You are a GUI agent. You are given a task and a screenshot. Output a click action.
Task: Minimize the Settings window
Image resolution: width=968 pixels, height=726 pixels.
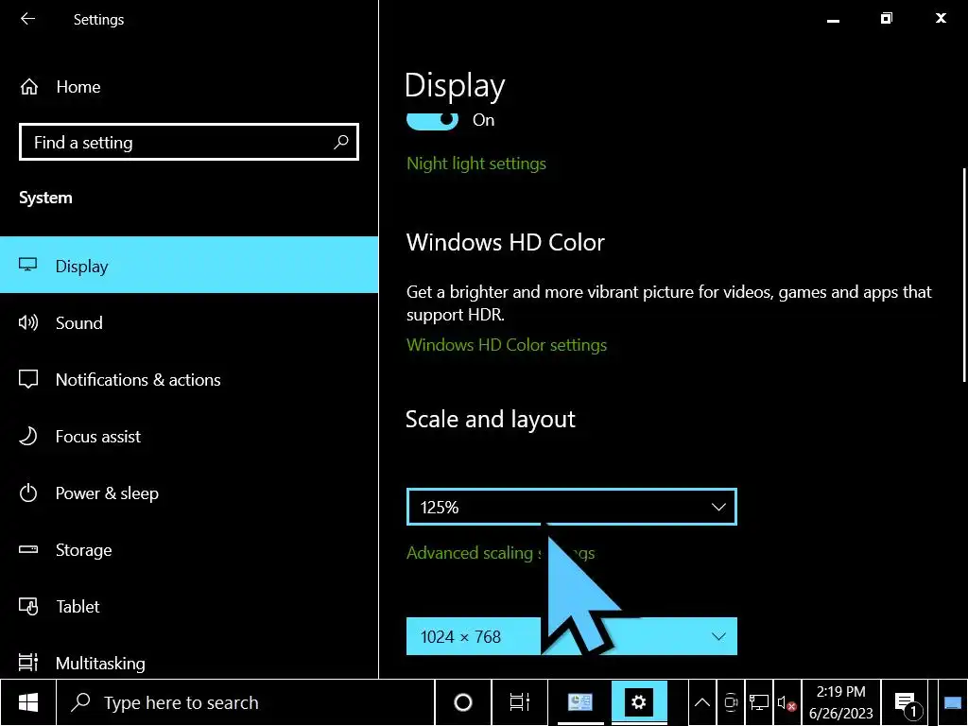tap(833, 19)
